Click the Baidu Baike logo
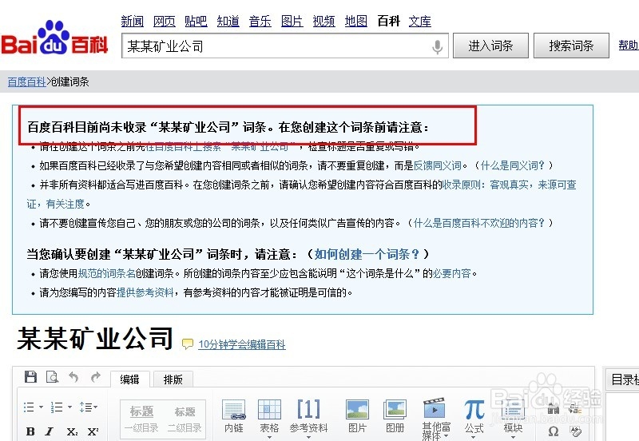Screen dimensions: 639x441 tap(54, 38)
